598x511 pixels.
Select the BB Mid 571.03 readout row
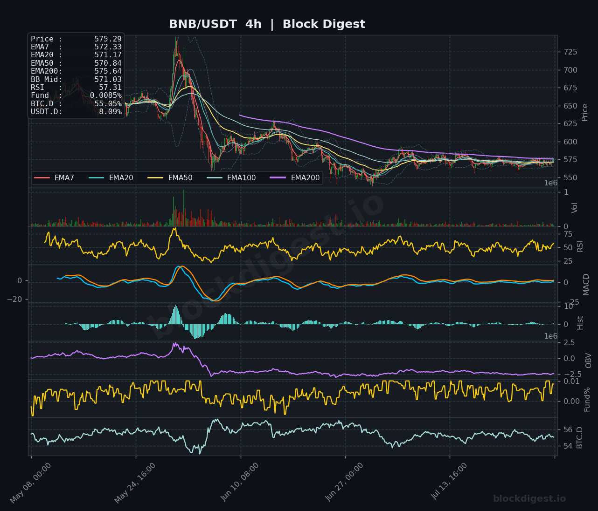(x=76, y=80)
